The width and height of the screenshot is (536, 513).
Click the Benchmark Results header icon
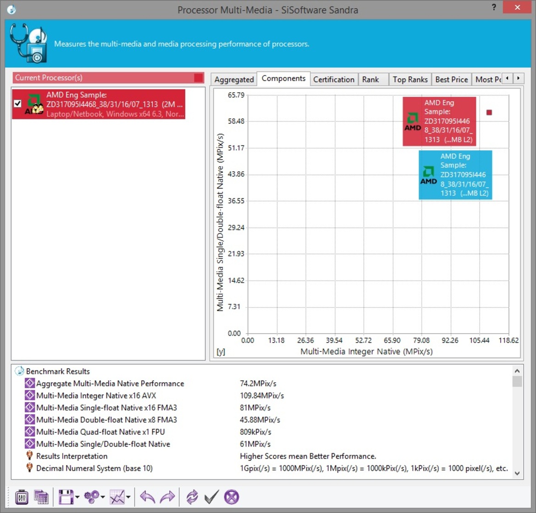pos(19,371)
